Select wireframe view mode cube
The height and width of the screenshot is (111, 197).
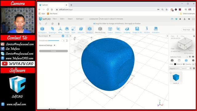[179, 60]
